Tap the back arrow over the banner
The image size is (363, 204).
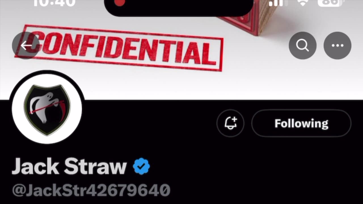(x=26, y=46)
